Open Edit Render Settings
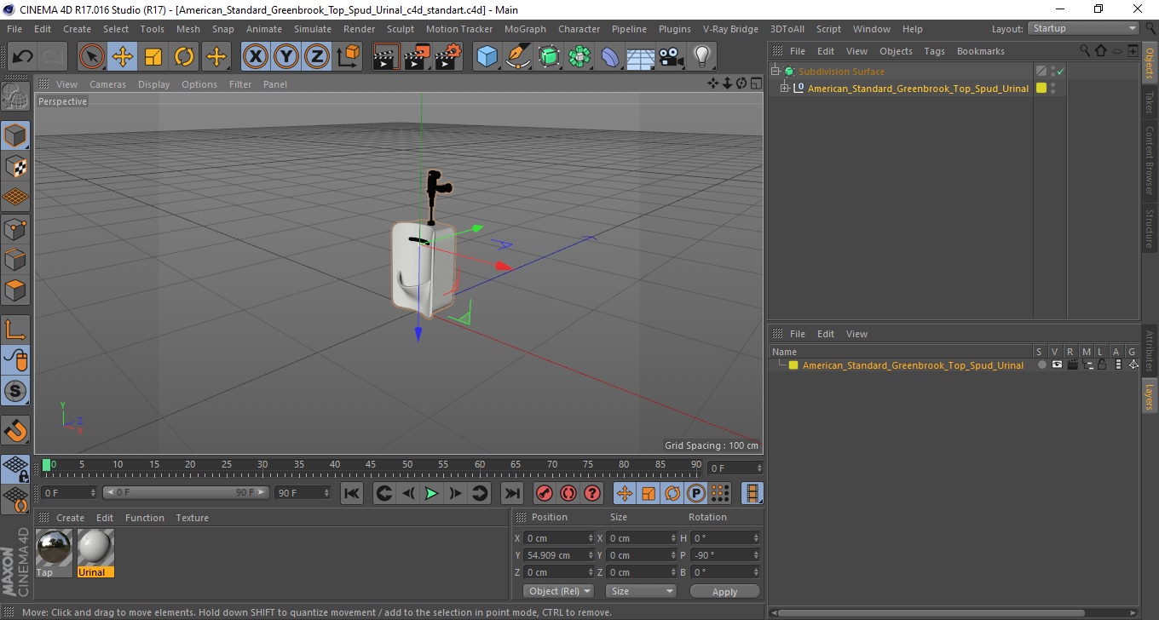1159x620 pixels. click(x=448, y=57)
